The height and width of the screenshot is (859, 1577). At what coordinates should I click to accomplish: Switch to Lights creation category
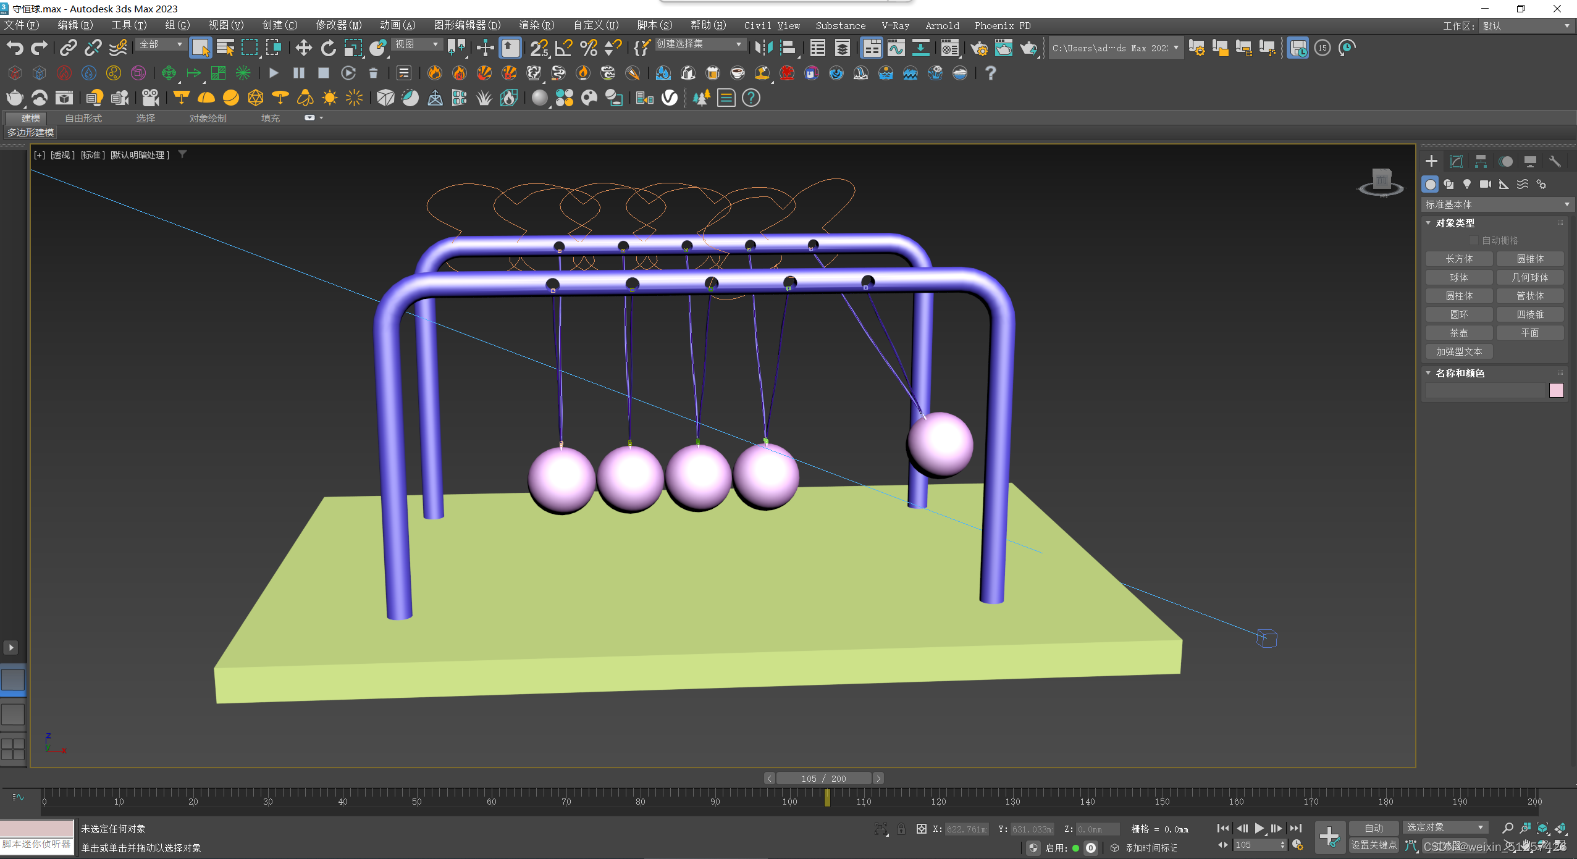click(1467, 184)
